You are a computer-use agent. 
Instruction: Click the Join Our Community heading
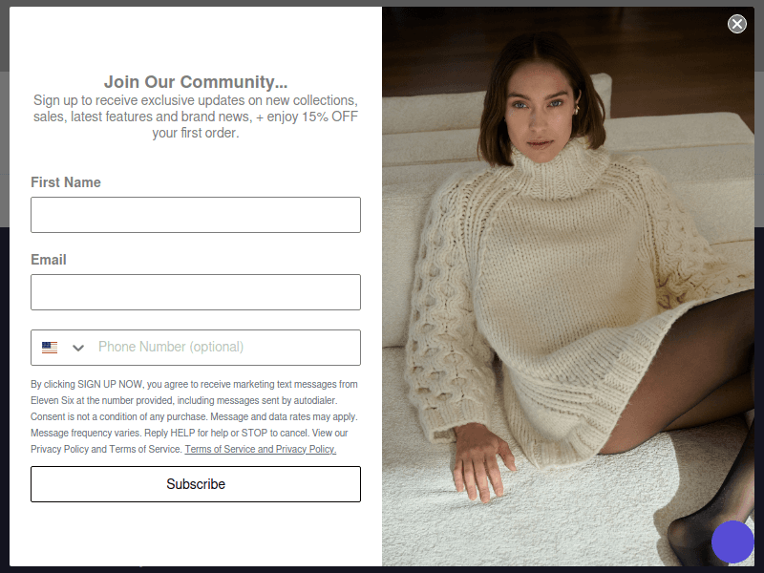[196, 82]
